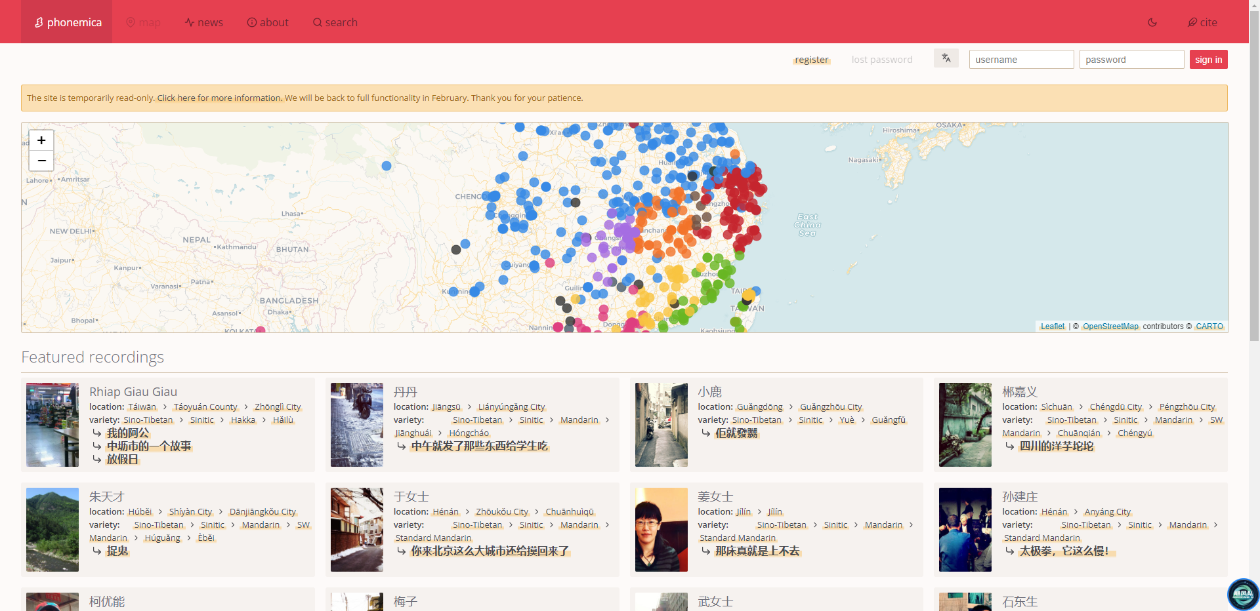Open the news menu item
The image size is (1260, 611).
click(x=204, y=22)
